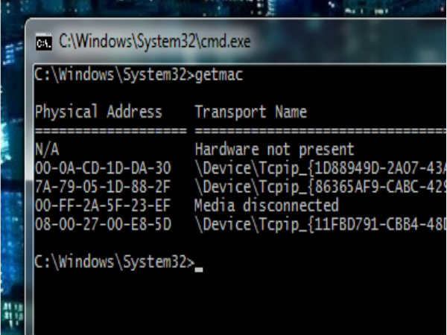Select MAC address 7A-79-05-1D-88-2F
Viewport: 447px width, 335px height.
[103, 187]
